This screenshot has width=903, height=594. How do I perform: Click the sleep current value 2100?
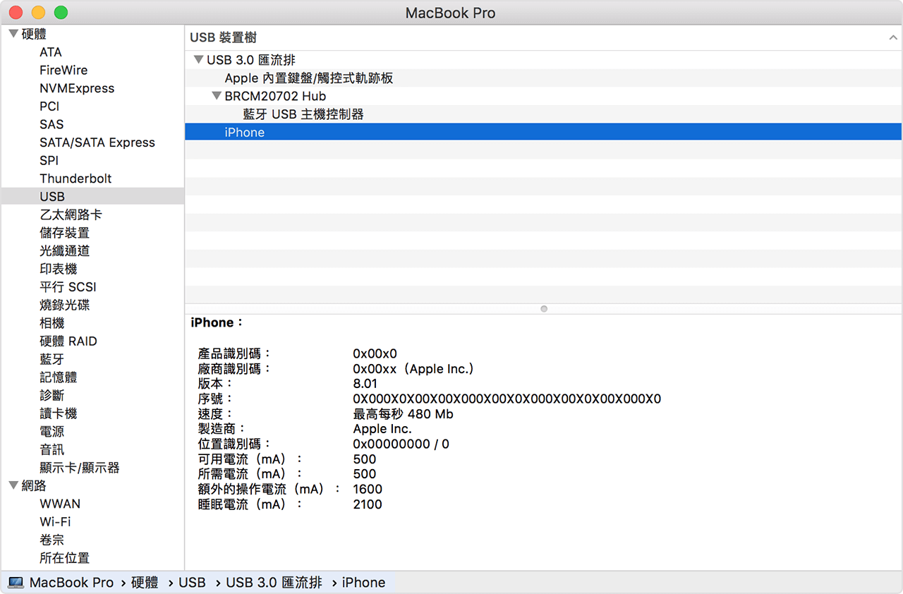click(x=368, y=504)
